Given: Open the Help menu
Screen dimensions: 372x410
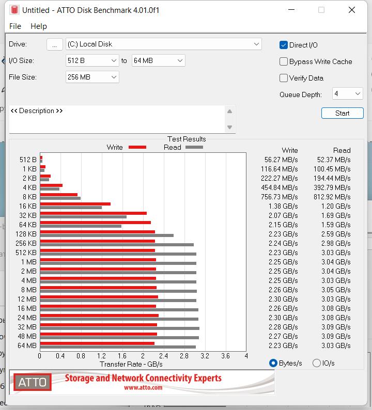Looking at the screenshot, I should click(x=39, y=26).
